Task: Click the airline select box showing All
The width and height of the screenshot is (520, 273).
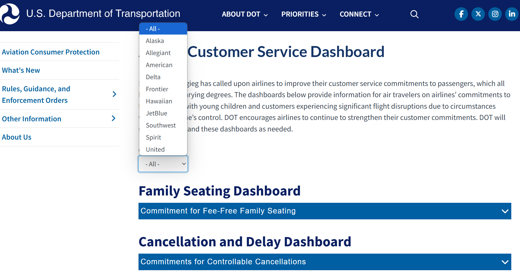Action: click(x=163, y=164)
